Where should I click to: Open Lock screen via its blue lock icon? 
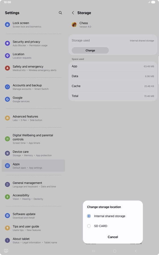point(7,24)
